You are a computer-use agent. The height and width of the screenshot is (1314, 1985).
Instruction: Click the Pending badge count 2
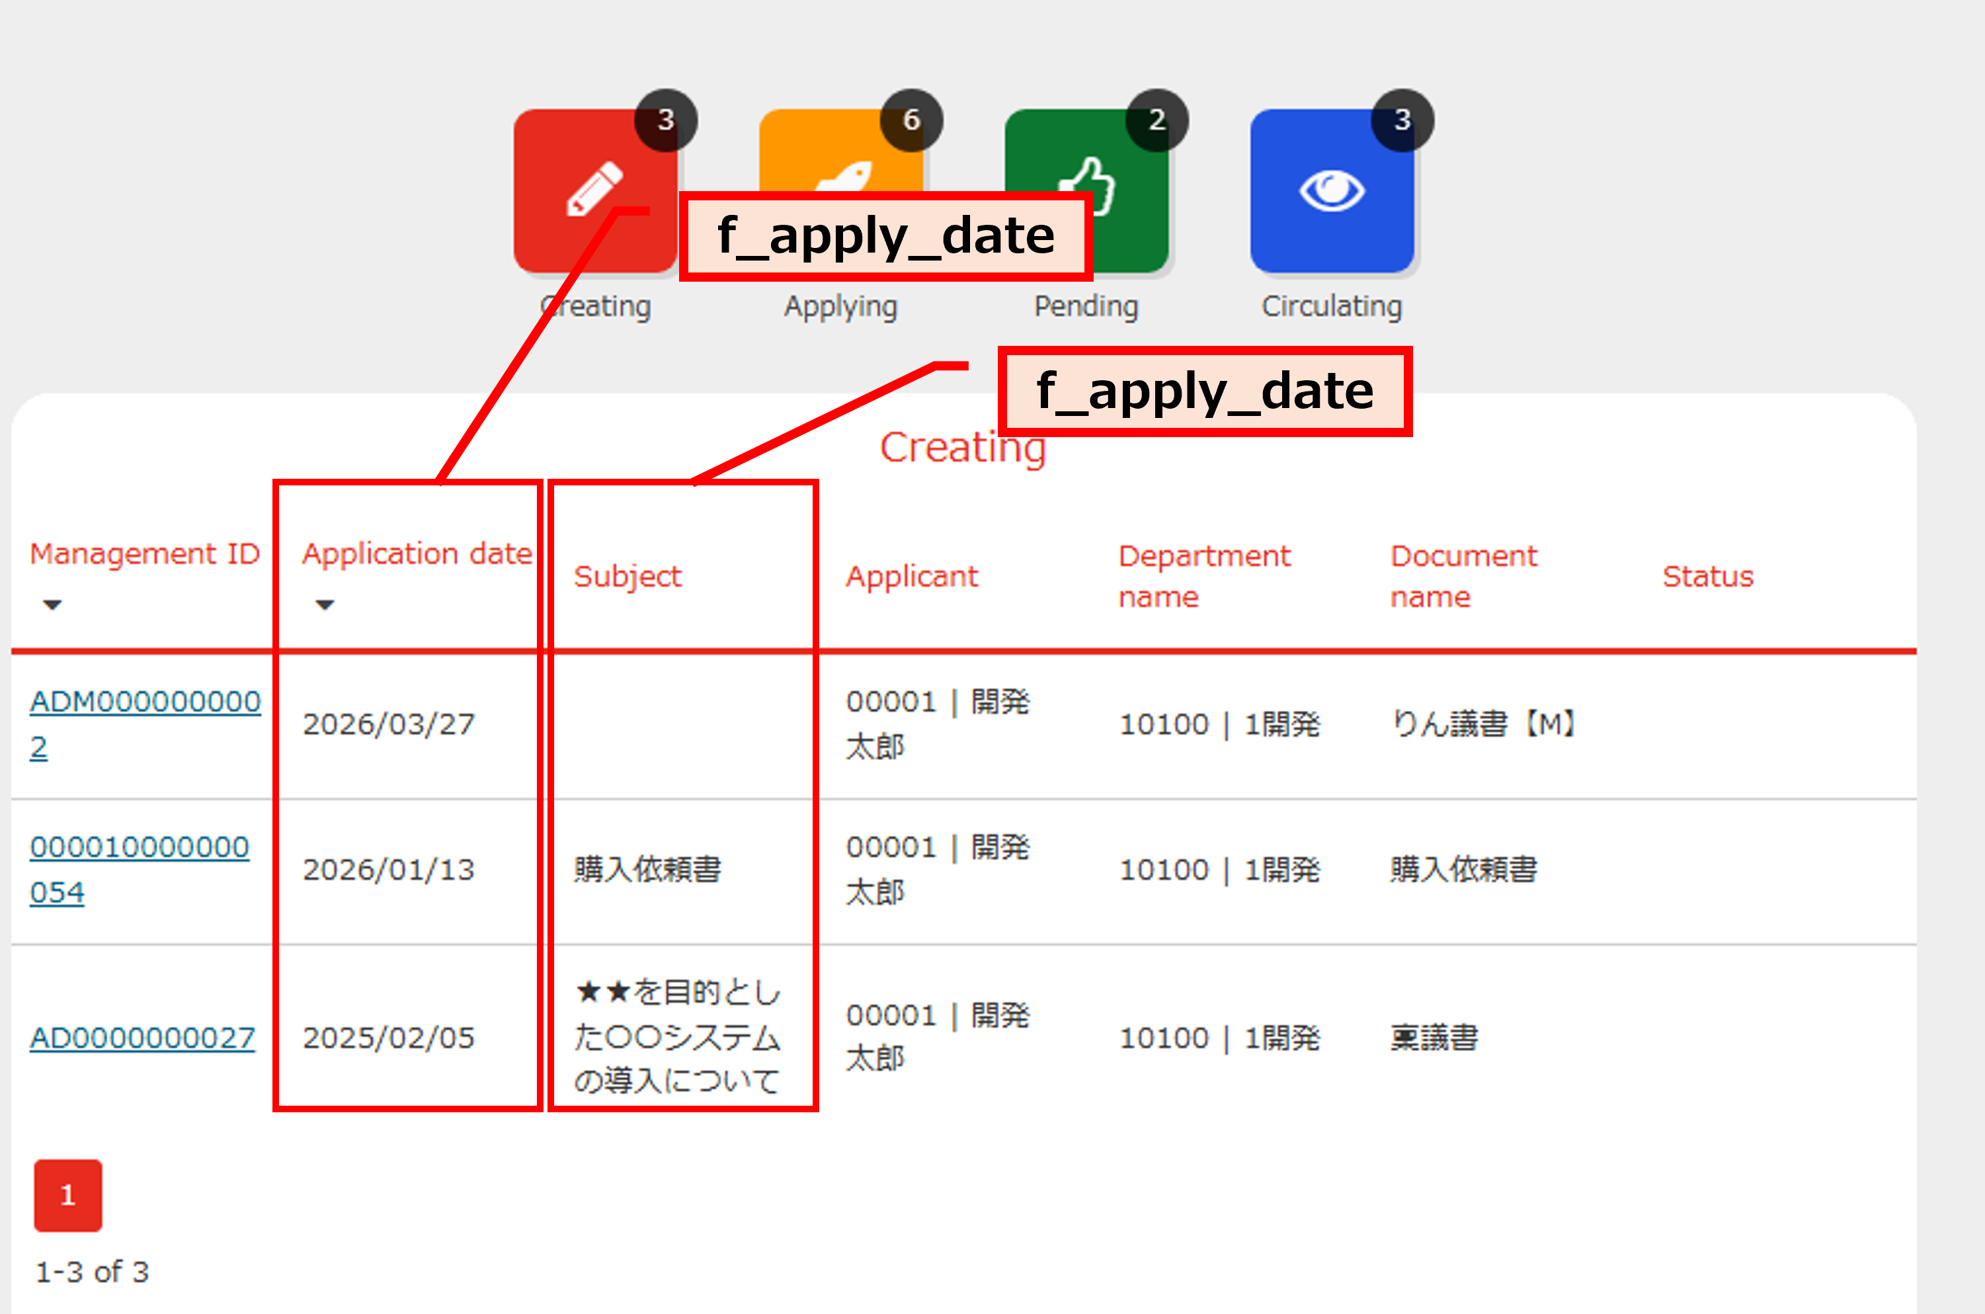pyautogui.click(x=1156, y=120)
